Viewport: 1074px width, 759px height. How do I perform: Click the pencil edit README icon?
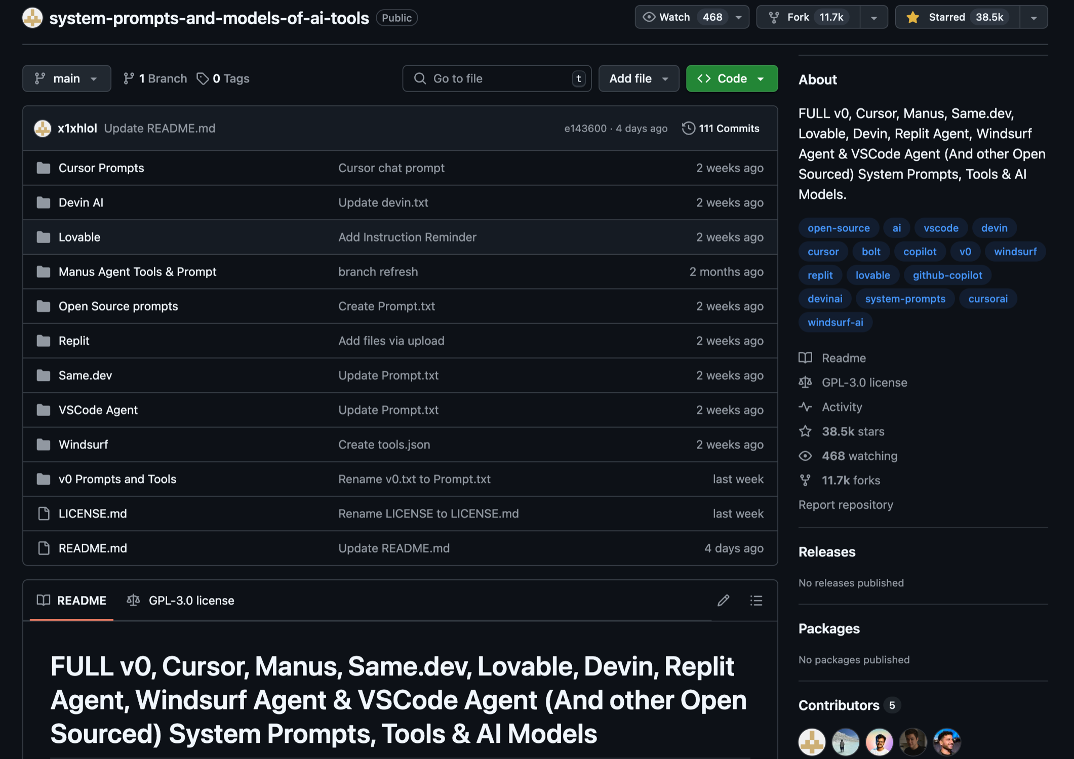click(x=723, y=600)
